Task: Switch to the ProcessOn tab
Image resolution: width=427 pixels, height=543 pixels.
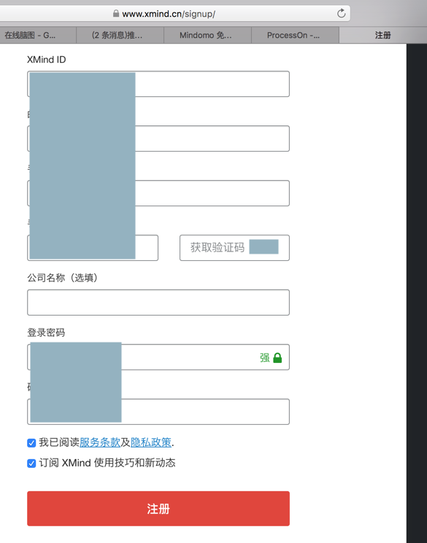Action: click(295, 35)
